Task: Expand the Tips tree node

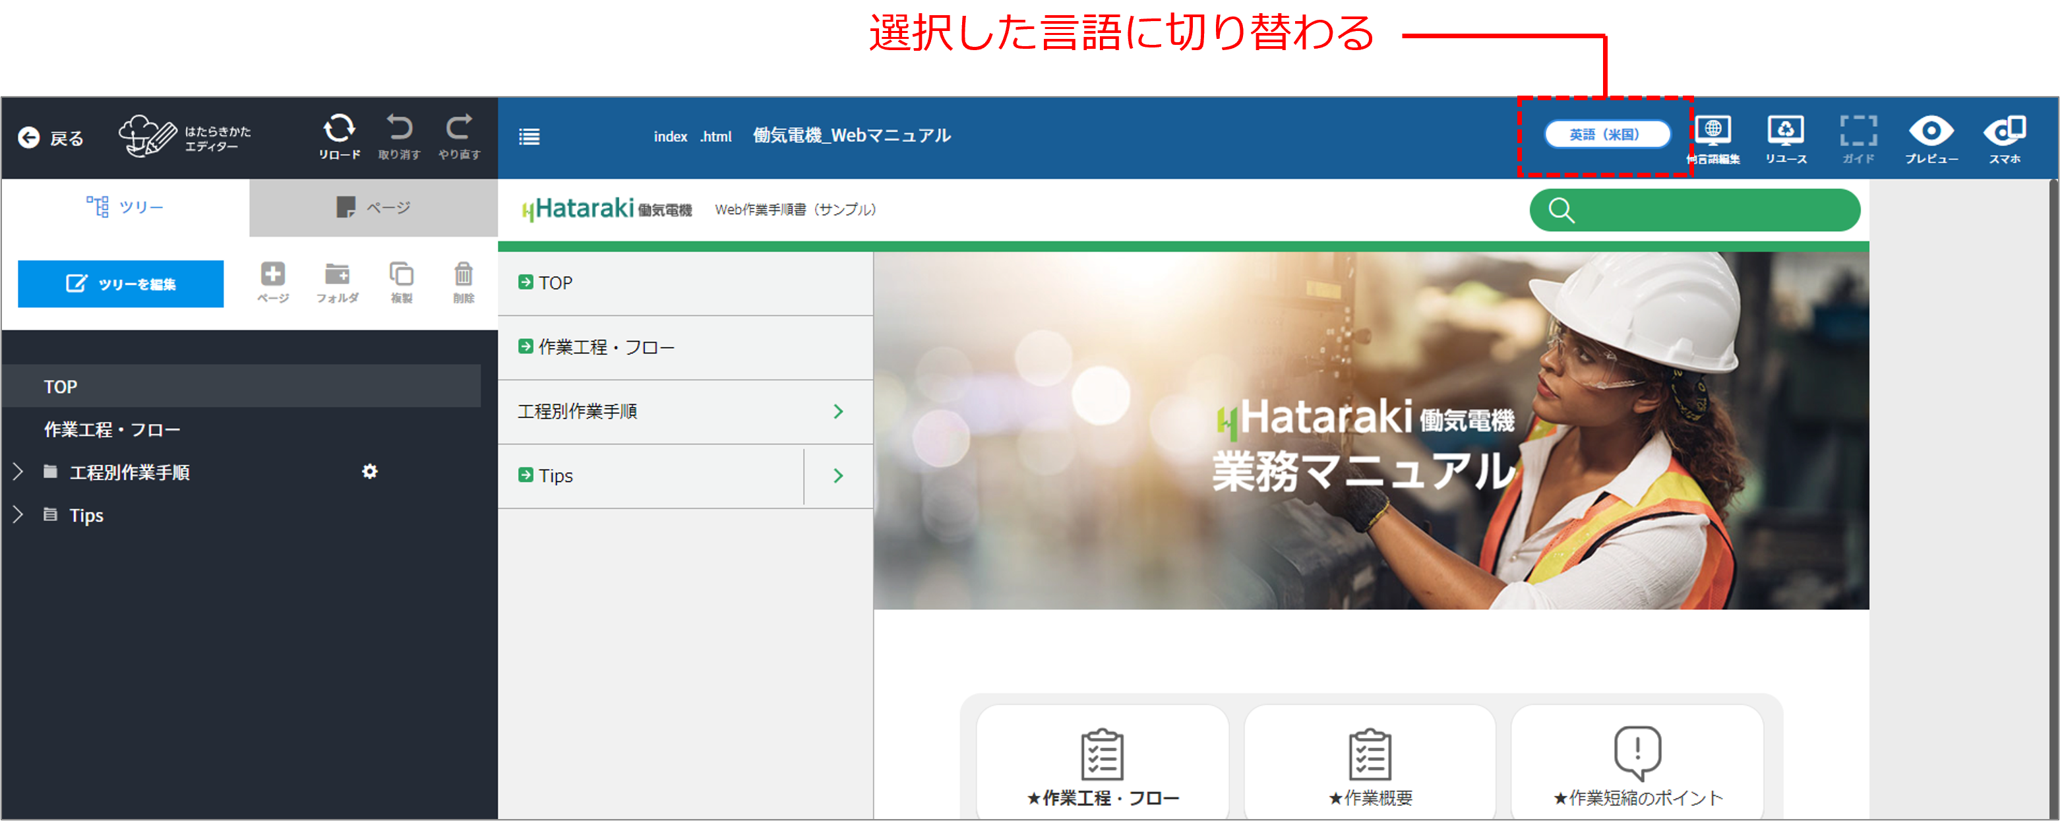Action: point(18,514)
